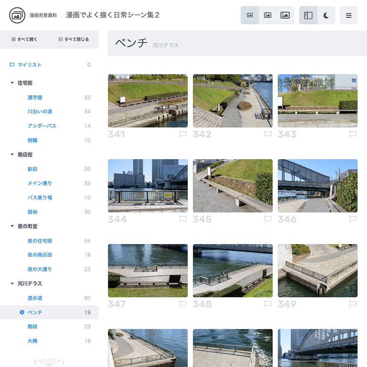Click the plus icon beside すべて開く
Image resolution: width=367 pixels, height=367 pixels.
pyautogui.click(x=13, y=39)
